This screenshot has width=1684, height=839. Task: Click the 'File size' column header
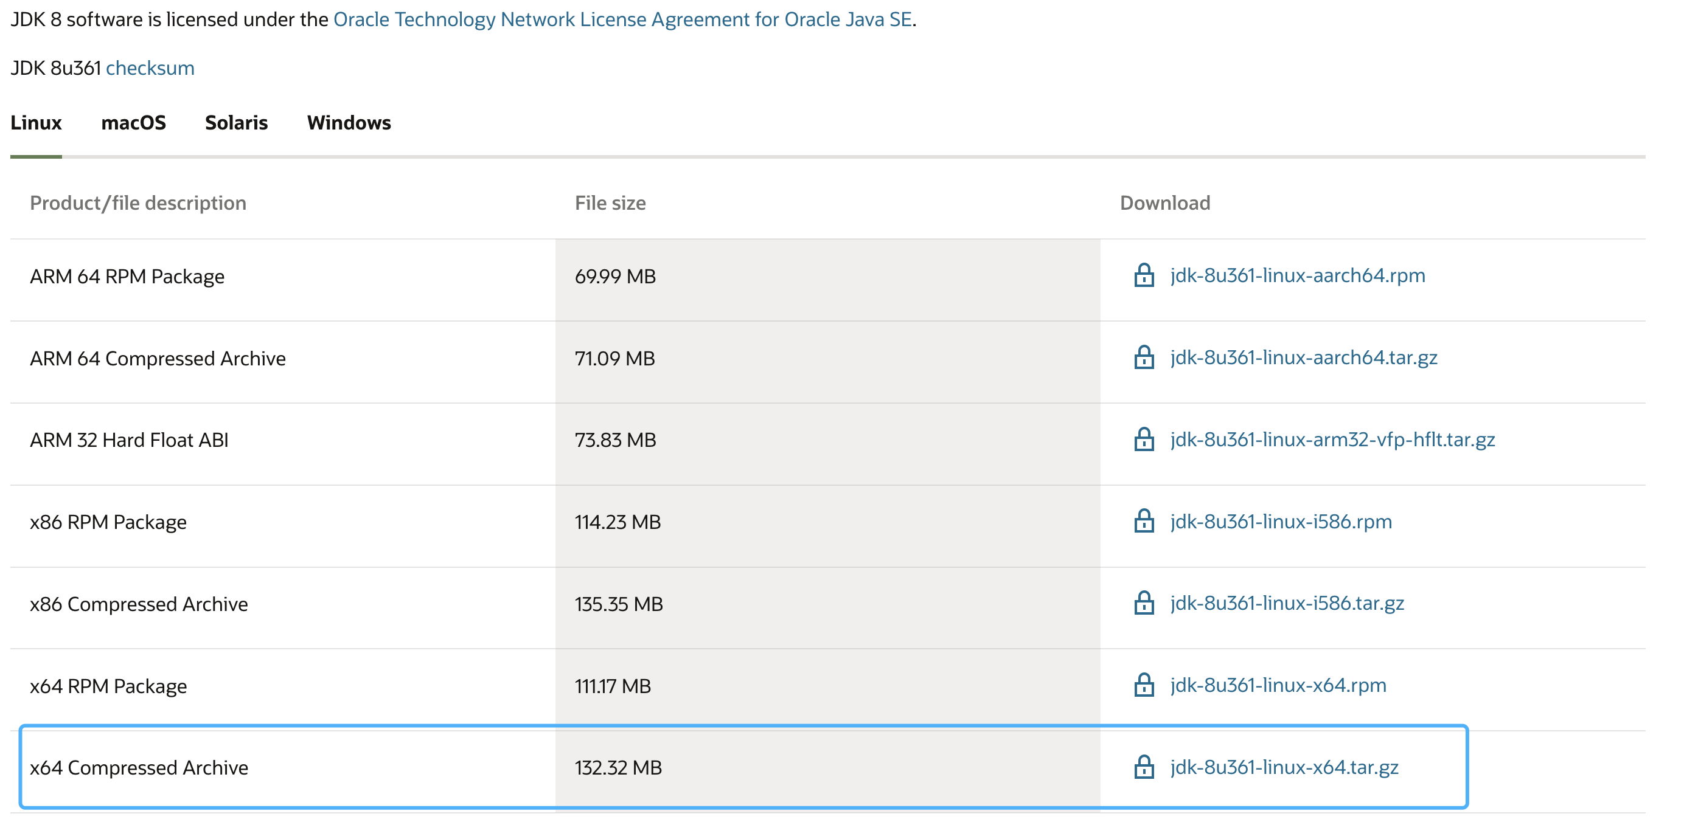(x=610, y=203)
